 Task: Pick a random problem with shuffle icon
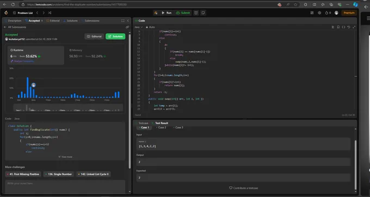[50, 13]
